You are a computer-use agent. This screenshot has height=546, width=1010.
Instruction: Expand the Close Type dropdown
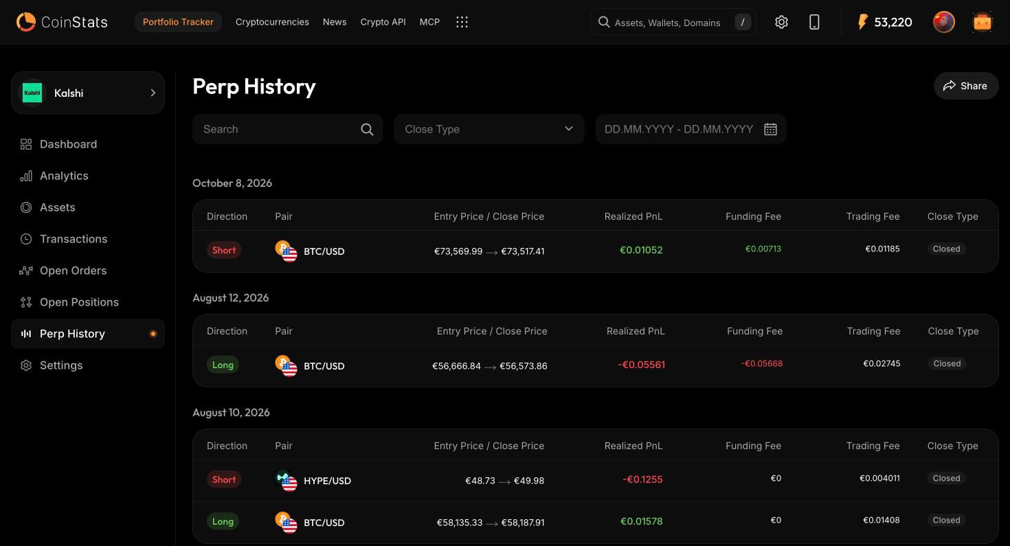[x=489, y=129]
